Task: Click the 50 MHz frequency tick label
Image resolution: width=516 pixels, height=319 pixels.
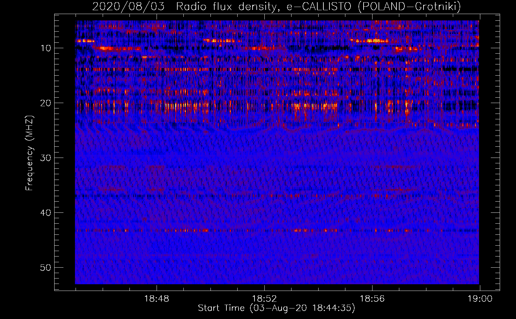Action: (x=46, y=268)
